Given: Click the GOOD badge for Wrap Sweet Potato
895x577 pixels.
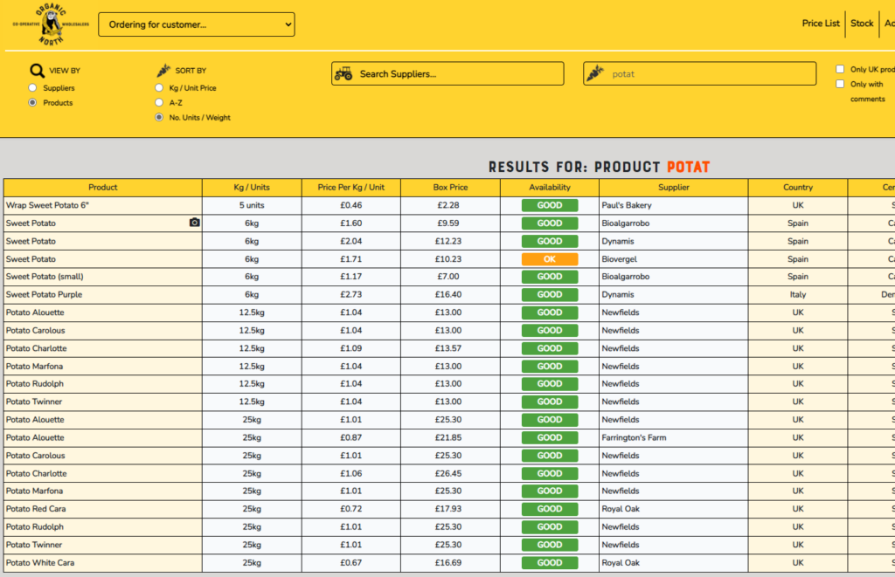Looking at the screenshot, I should coord(550,205).
